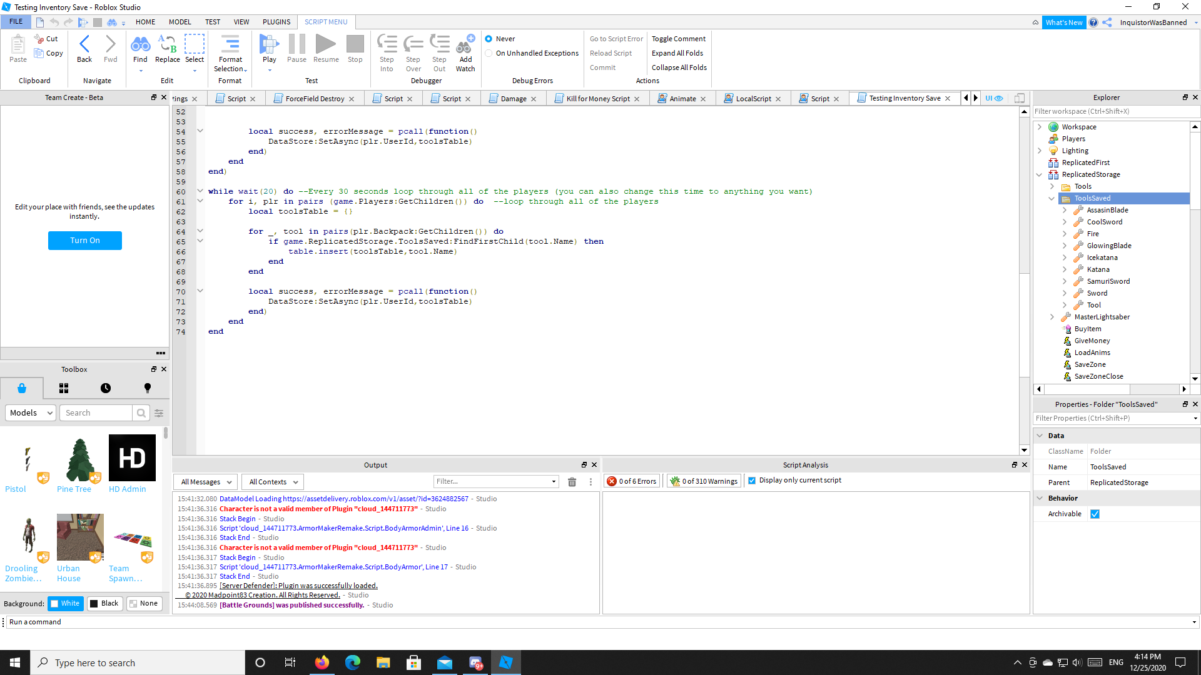Viewport: 1201px width, 675px height.
Task: Collapse the ToolsSaved folder in Explorer
Action: click(x=1052, y=198)
